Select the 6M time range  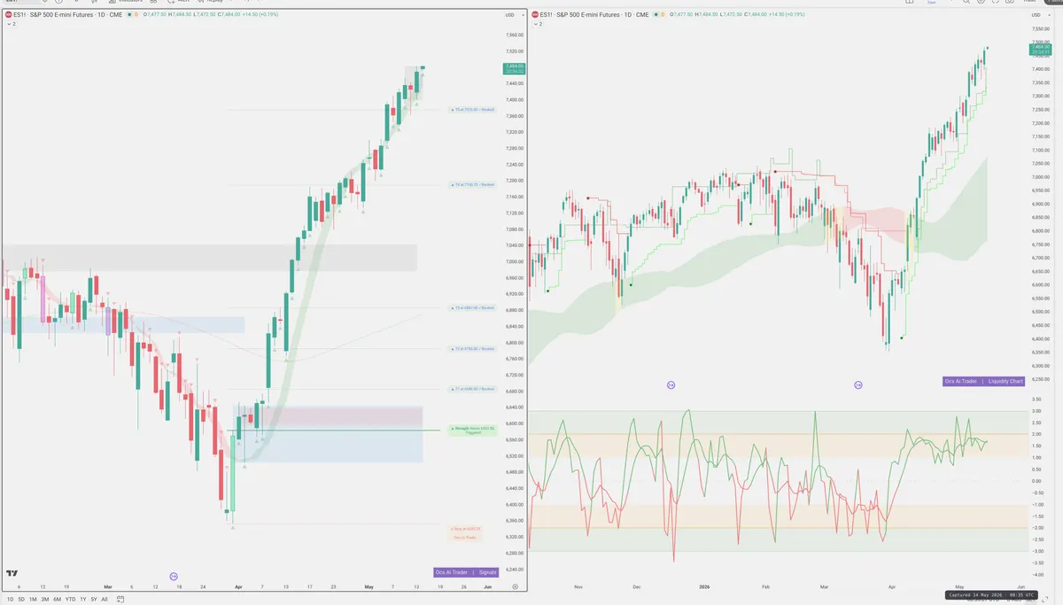(57, 600)
